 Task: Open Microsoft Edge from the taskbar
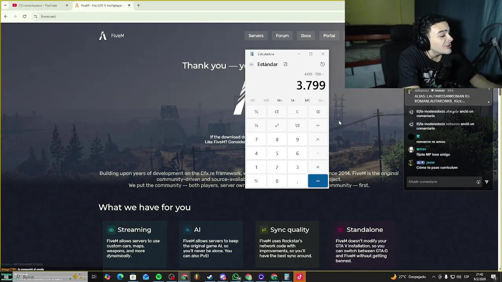coord(120,277)
